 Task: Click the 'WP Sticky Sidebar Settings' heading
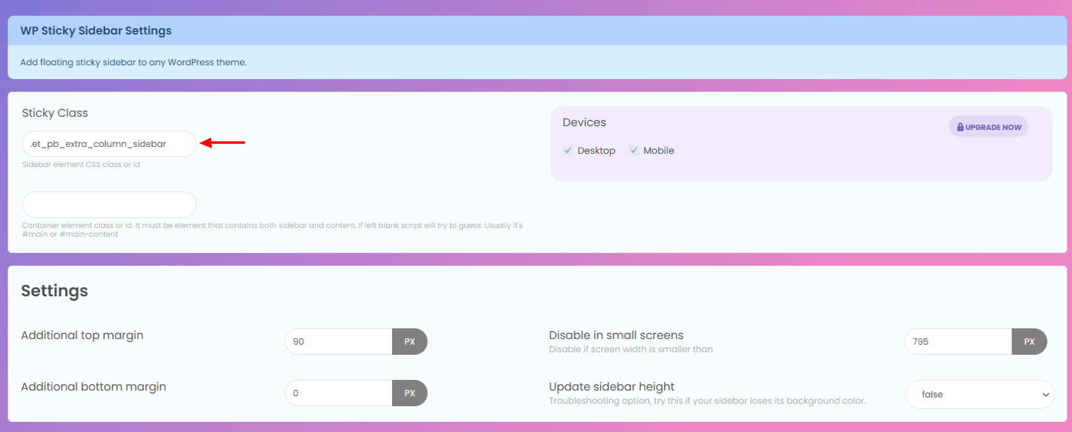pyautogui.click(x=96, y=31)
